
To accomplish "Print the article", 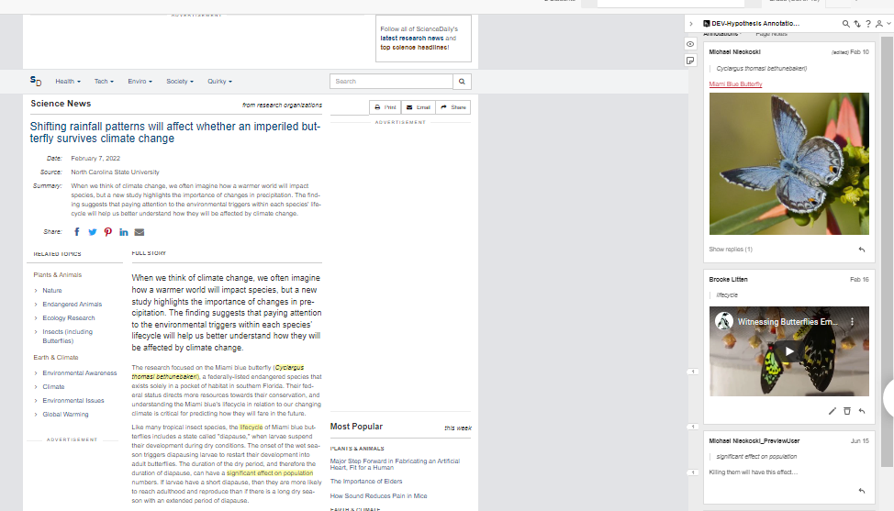I will click(x=386, y=107).
